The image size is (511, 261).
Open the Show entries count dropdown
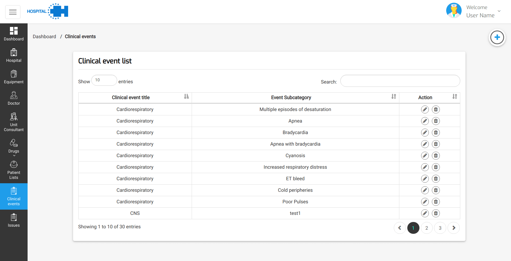click(x=104, y=80)
